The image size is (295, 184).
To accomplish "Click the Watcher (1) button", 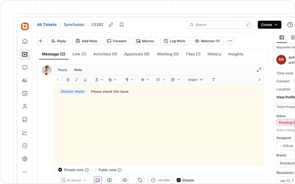I will click(x=207, y=41).
